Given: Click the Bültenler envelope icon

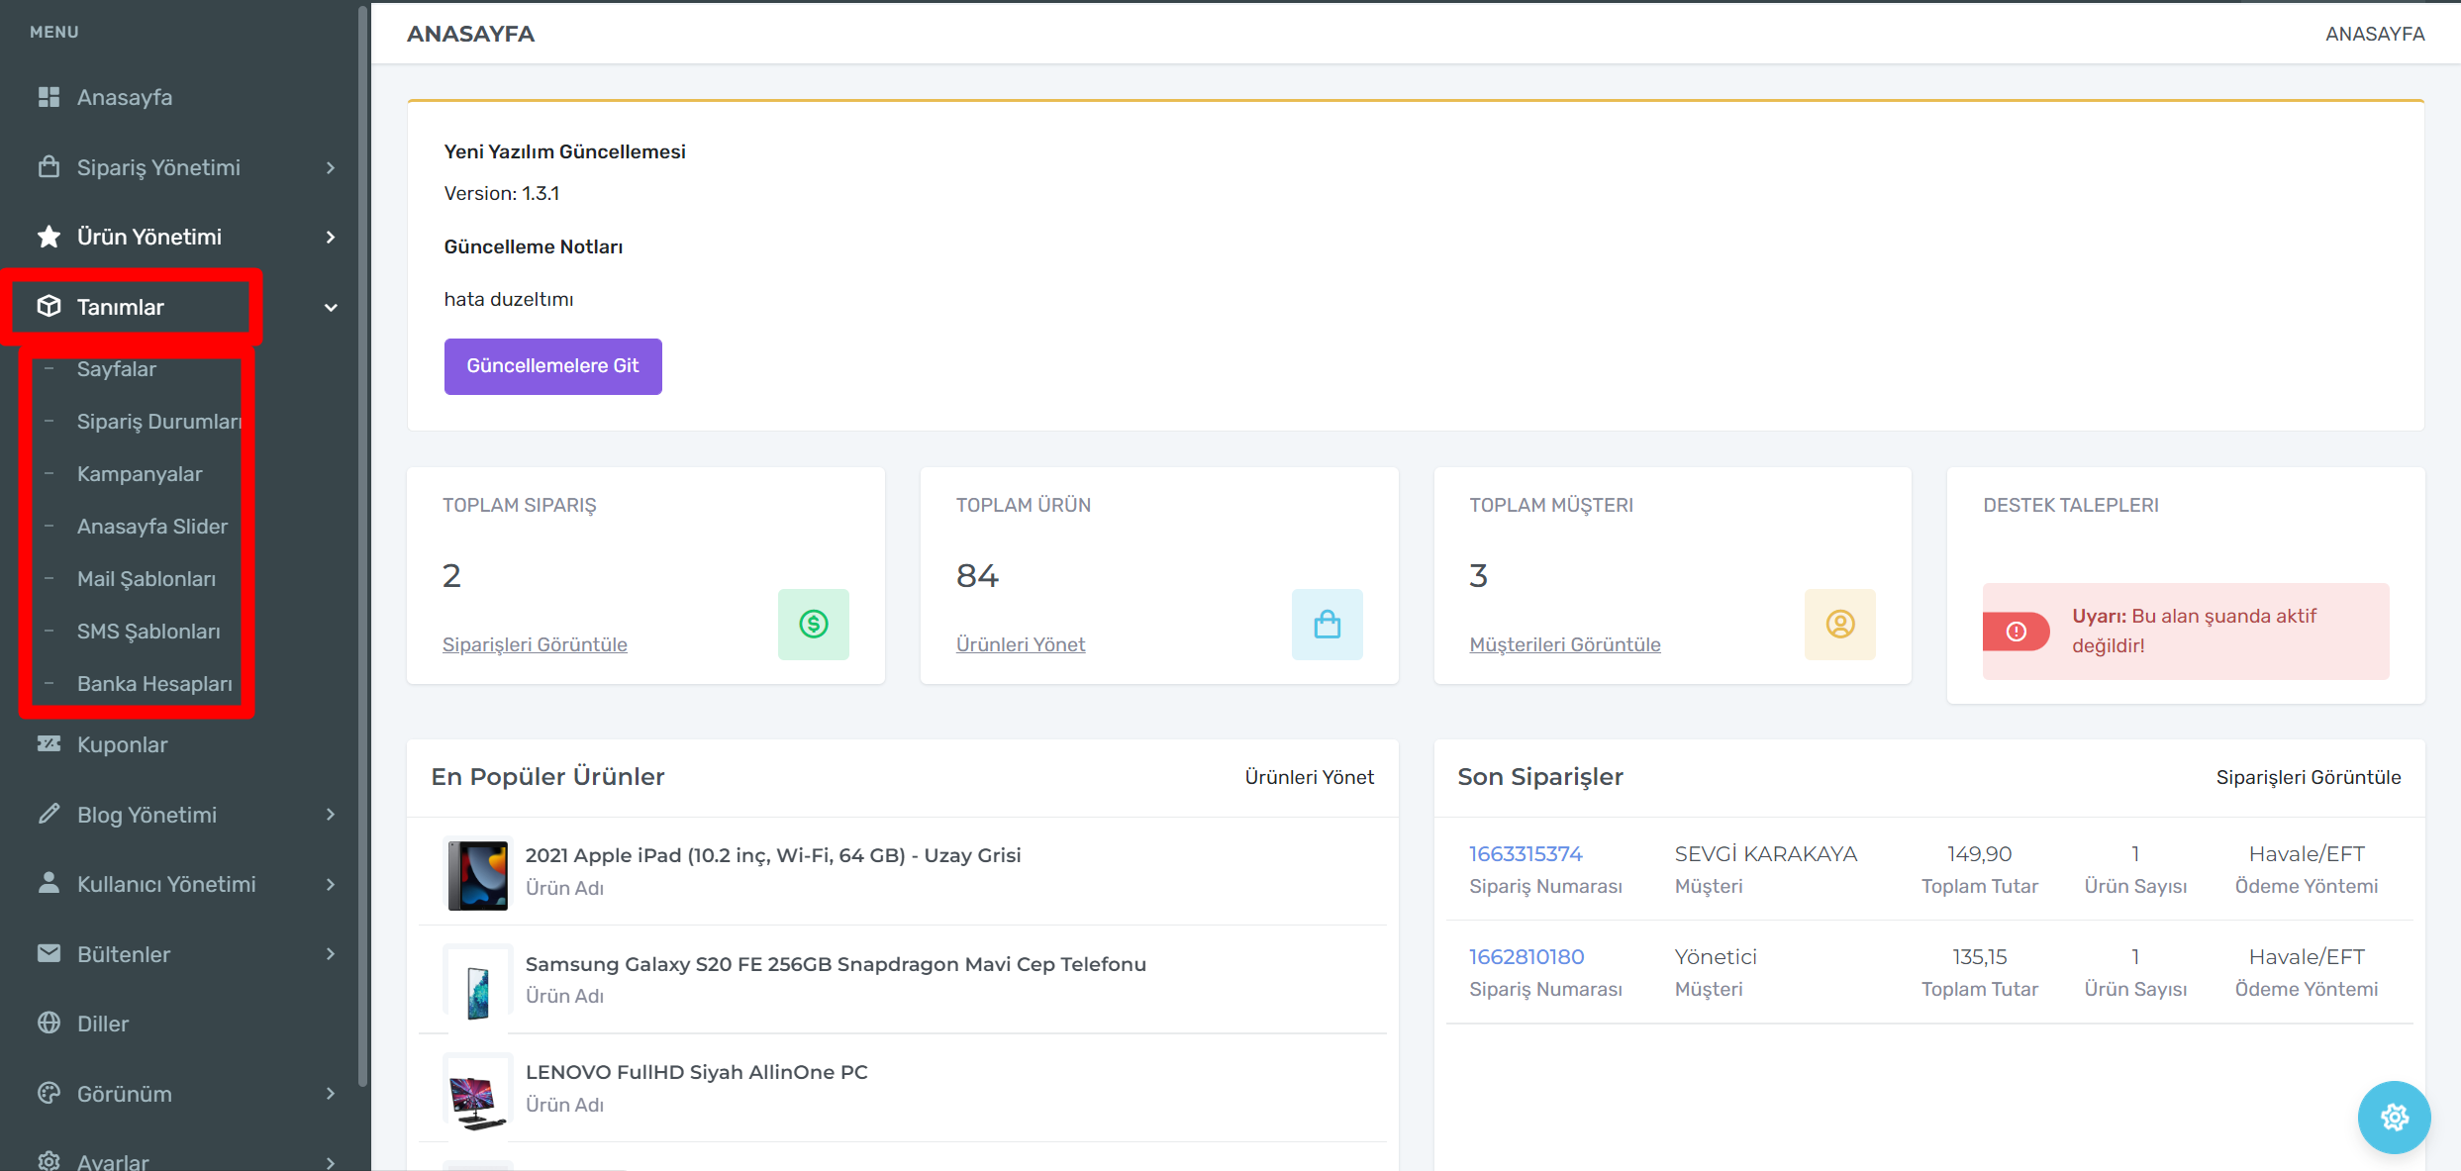Looking at the screenshot, I should point(49,953).
